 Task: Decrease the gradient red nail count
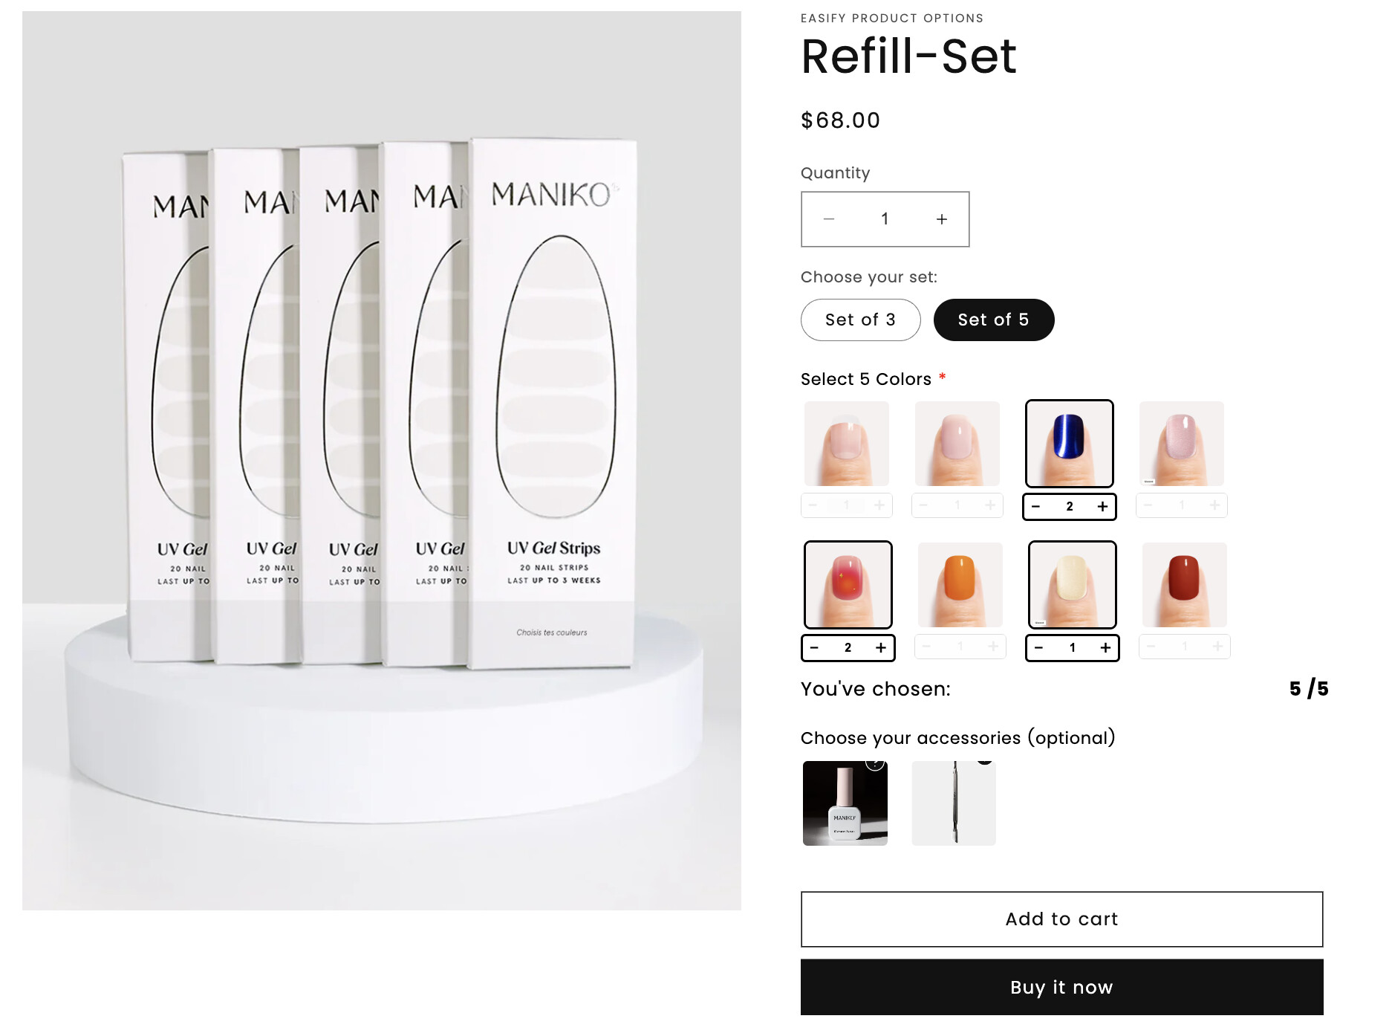pos(814,648)
